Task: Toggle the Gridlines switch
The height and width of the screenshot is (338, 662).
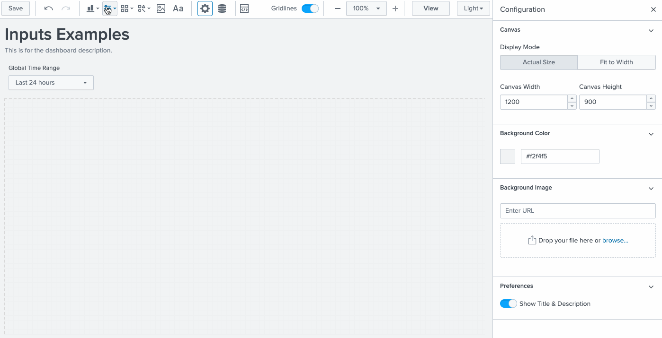Action: point(310,9)
